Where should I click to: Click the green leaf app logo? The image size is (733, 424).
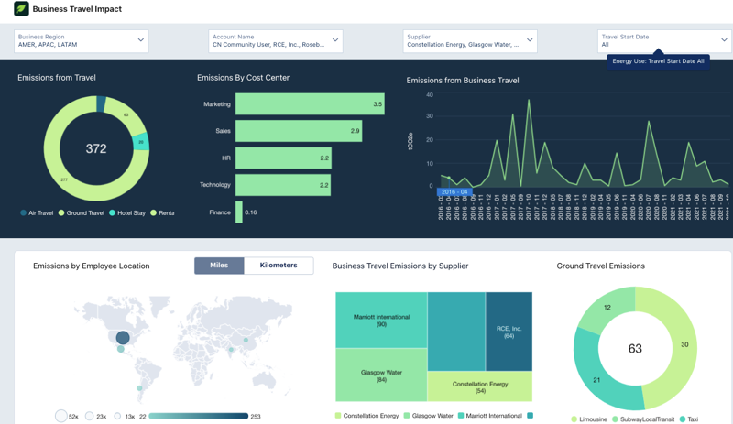(x=21, y=8)
